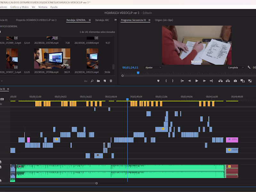Screen dimensions: 256x192
Task: Open a new bin with the folder icon
Action: pyautogui.click(x=98, y=81)
